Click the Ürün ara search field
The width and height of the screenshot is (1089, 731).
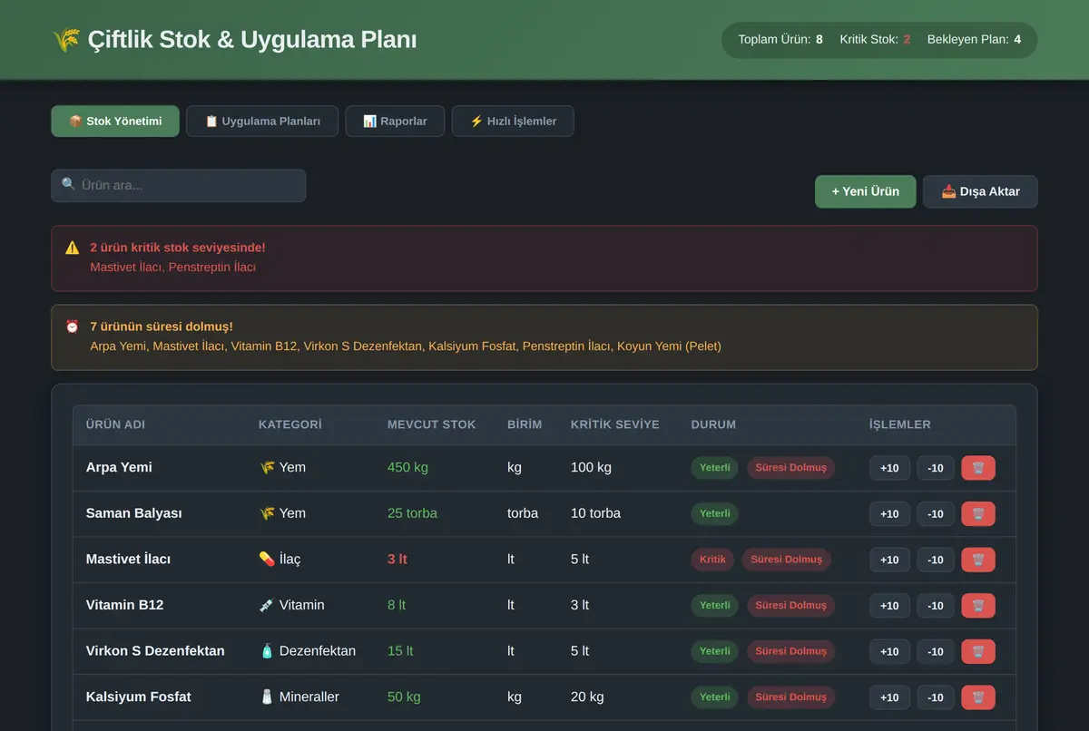click(x=179, y=185)
